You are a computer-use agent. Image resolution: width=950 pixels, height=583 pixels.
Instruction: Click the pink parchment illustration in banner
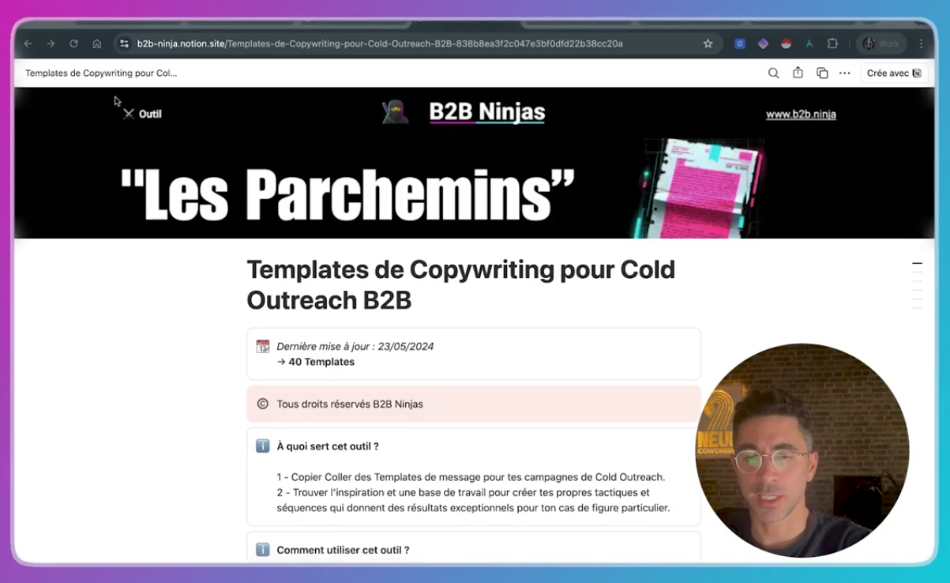tap(701, 188)
